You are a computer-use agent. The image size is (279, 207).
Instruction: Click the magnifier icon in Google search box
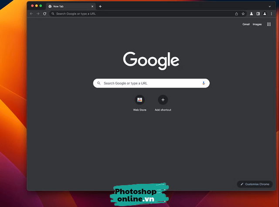(99, 83)
